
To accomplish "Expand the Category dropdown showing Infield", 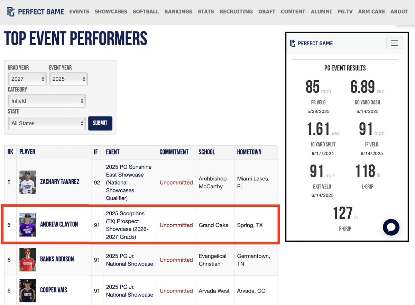I will click(x=47, y=101).
